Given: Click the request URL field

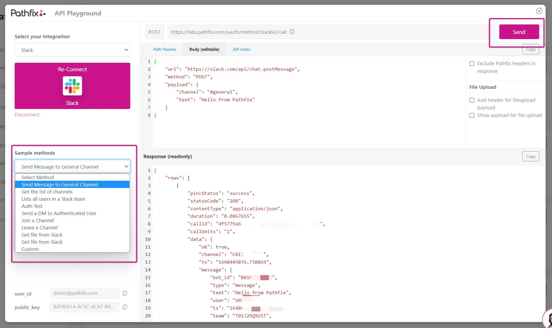Looking at the screenshot, I should [331, 32].
